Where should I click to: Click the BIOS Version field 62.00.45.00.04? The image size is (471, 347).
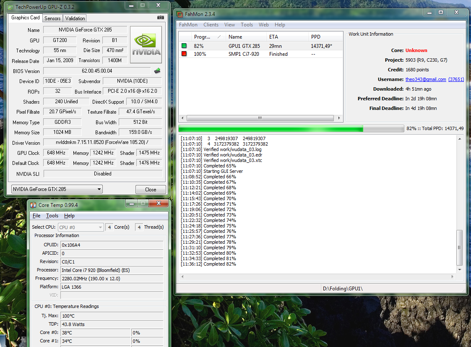pos(97,71)
